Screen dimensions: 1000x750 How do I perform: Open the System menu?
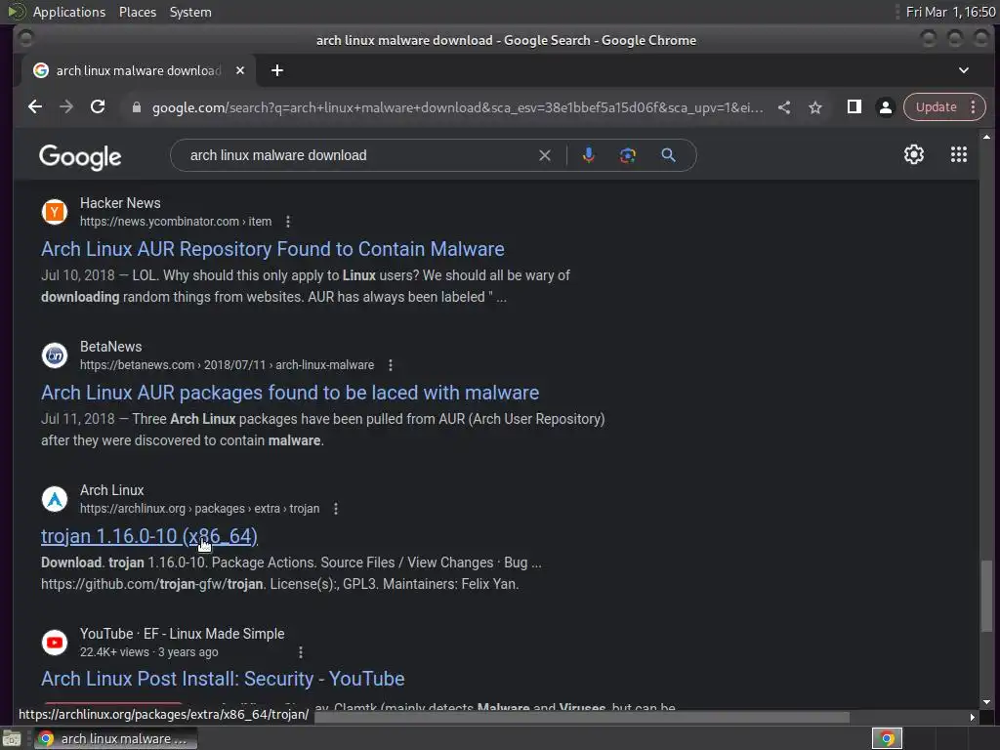click(x=190, y=12)
